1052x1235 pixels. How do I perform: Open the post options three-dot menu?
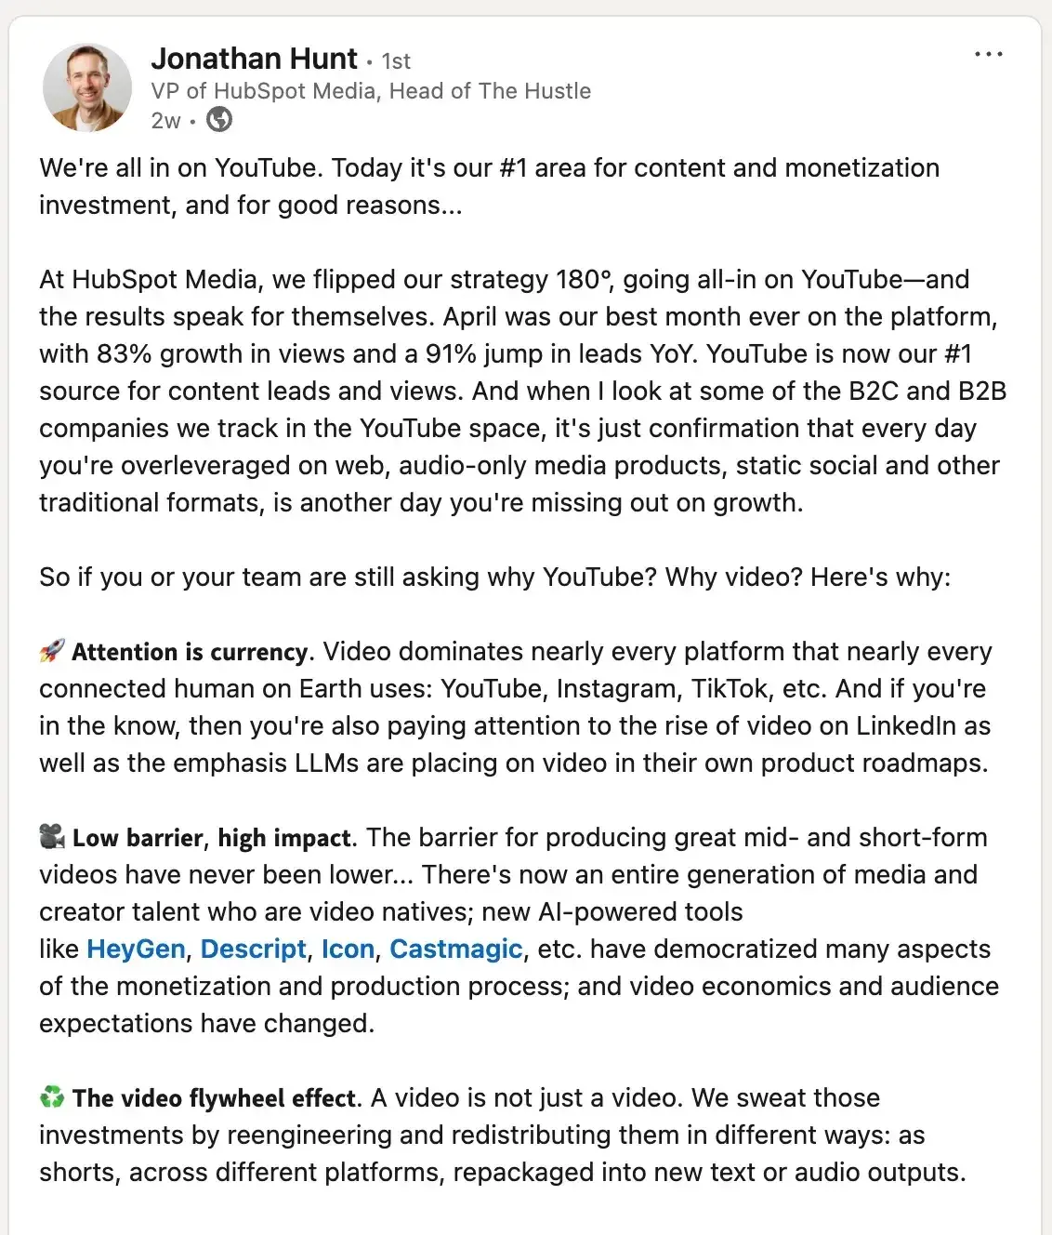point(988,54)
